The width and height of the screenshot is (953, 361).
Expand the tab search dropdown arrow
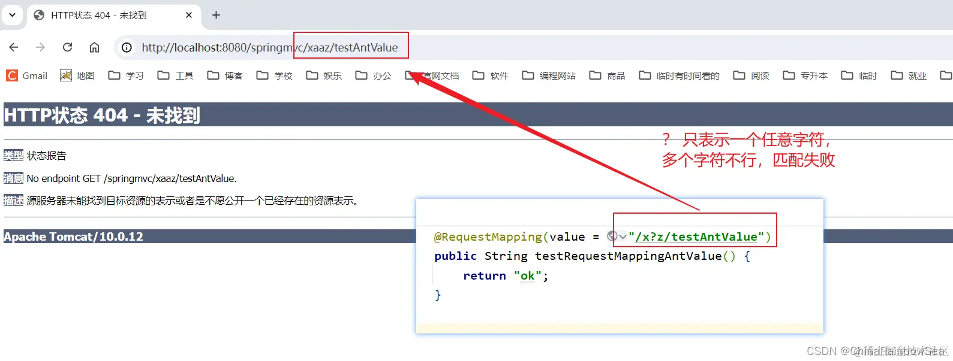coord(12,15)
